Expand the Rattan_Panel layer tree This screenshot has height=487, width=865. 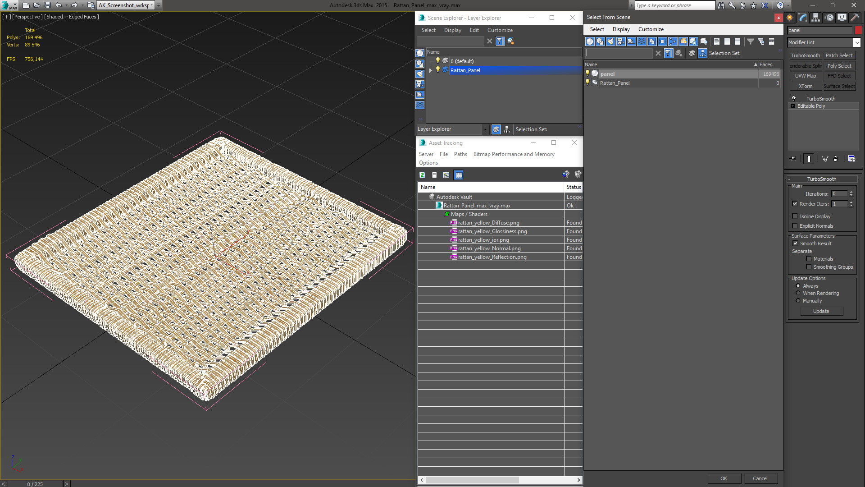coord(430,70)
